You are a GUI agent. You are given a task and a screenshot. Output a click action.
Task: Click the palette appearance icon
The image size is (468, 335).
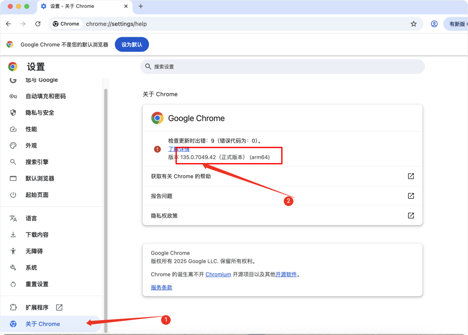(13, 145)
